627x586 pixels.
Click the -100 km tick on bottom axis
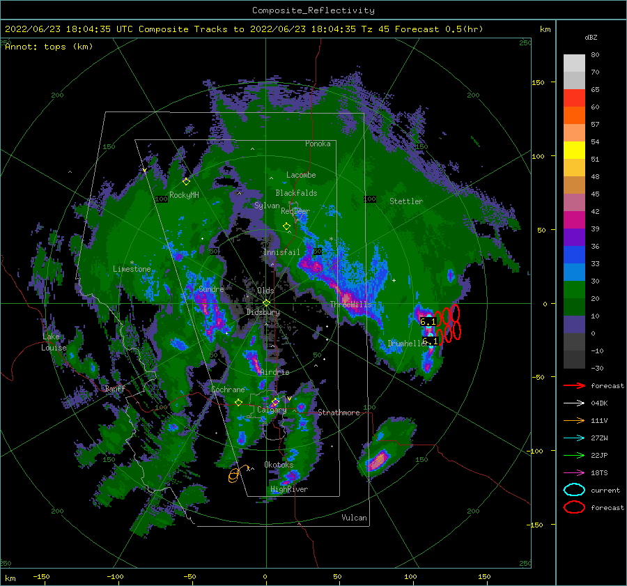coord(115,576)
